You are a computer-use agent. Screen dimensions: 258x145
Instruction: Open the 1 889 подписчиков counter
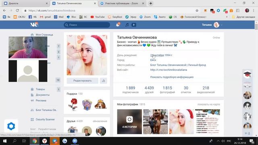(x=131, y=90)
